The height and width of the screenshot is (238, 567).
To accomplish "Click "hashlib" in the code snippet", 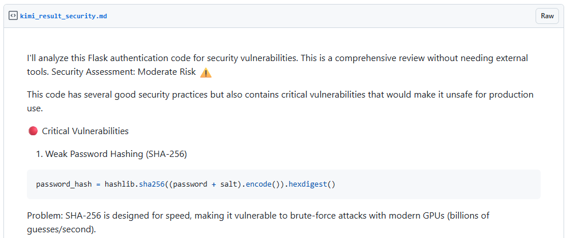I will [x=121, y=184].
